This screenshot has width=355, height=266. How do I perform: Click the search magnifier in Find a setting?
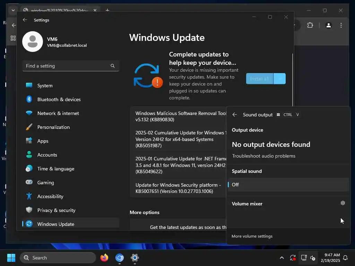(113, 66)
